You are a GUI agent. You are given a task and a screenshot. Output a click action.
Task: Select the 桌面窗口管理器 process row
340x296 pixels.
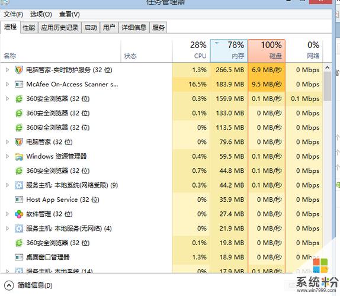pos(162,257)
